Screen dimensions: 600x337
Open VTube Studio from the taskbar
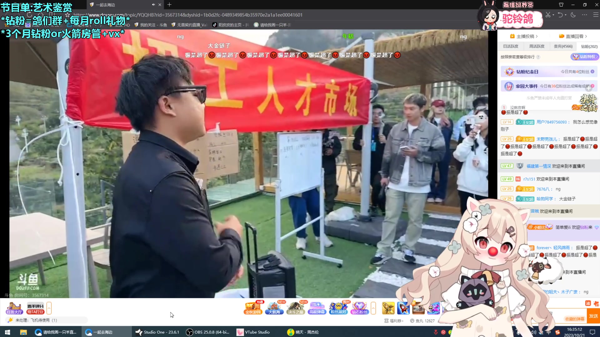click(x=253, y=332)
